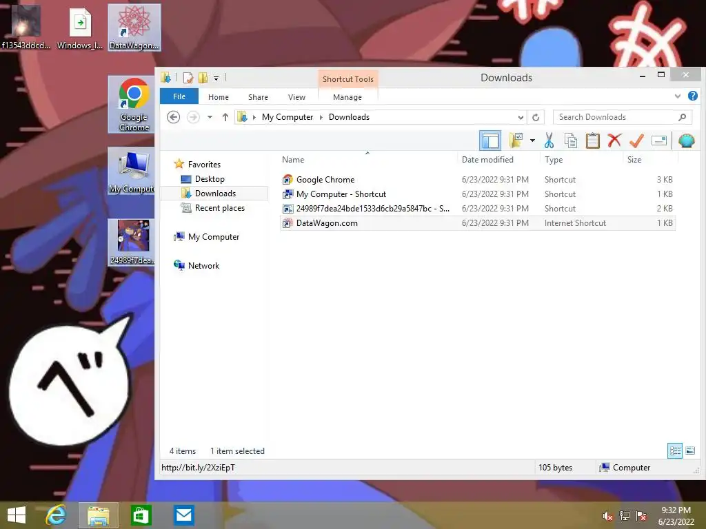Click the Shortcut Tools contextual tab header
706x529 pixels.
347,79
